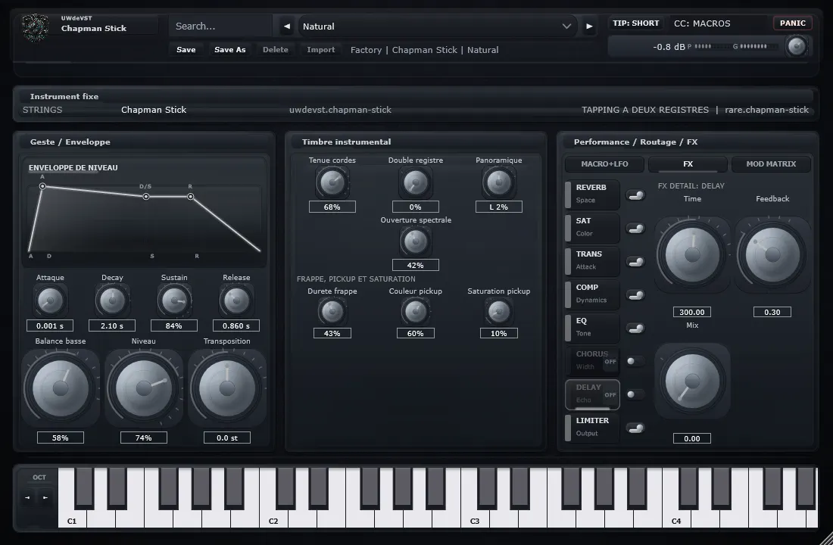Go to next preset with right arrow
The height and width of the screenshot is (545, 833).
(589, 26)
